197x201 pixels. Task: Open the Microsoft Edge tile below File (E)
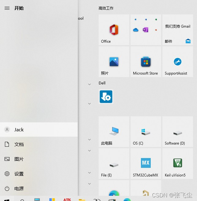(x=114, y=188)
